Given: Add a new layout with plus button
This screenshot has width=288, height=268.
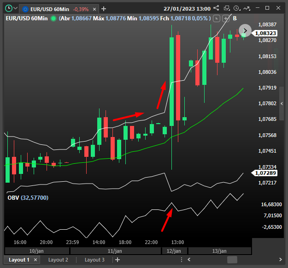Looking at the screenshot, I should [x=118, y=260].
